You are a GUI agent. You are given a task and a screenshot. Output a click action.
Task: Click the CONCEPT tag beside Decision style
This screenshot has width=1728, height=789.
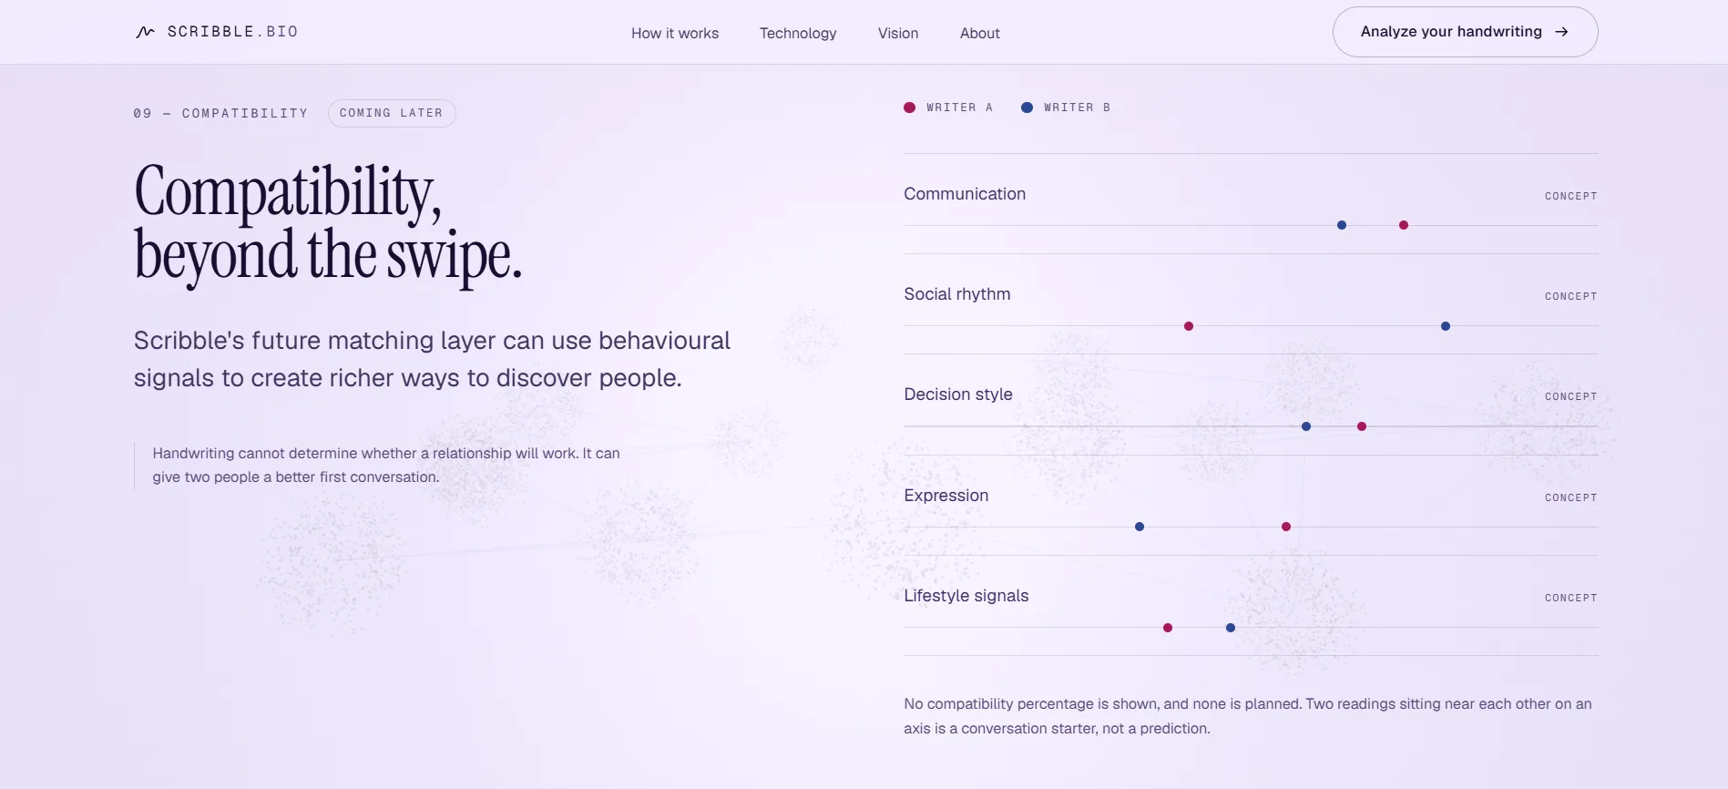tap(1571, 396)
